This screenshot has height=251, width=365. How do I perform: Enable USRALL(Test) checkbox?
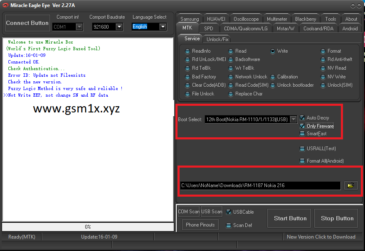tap(302, 149)
